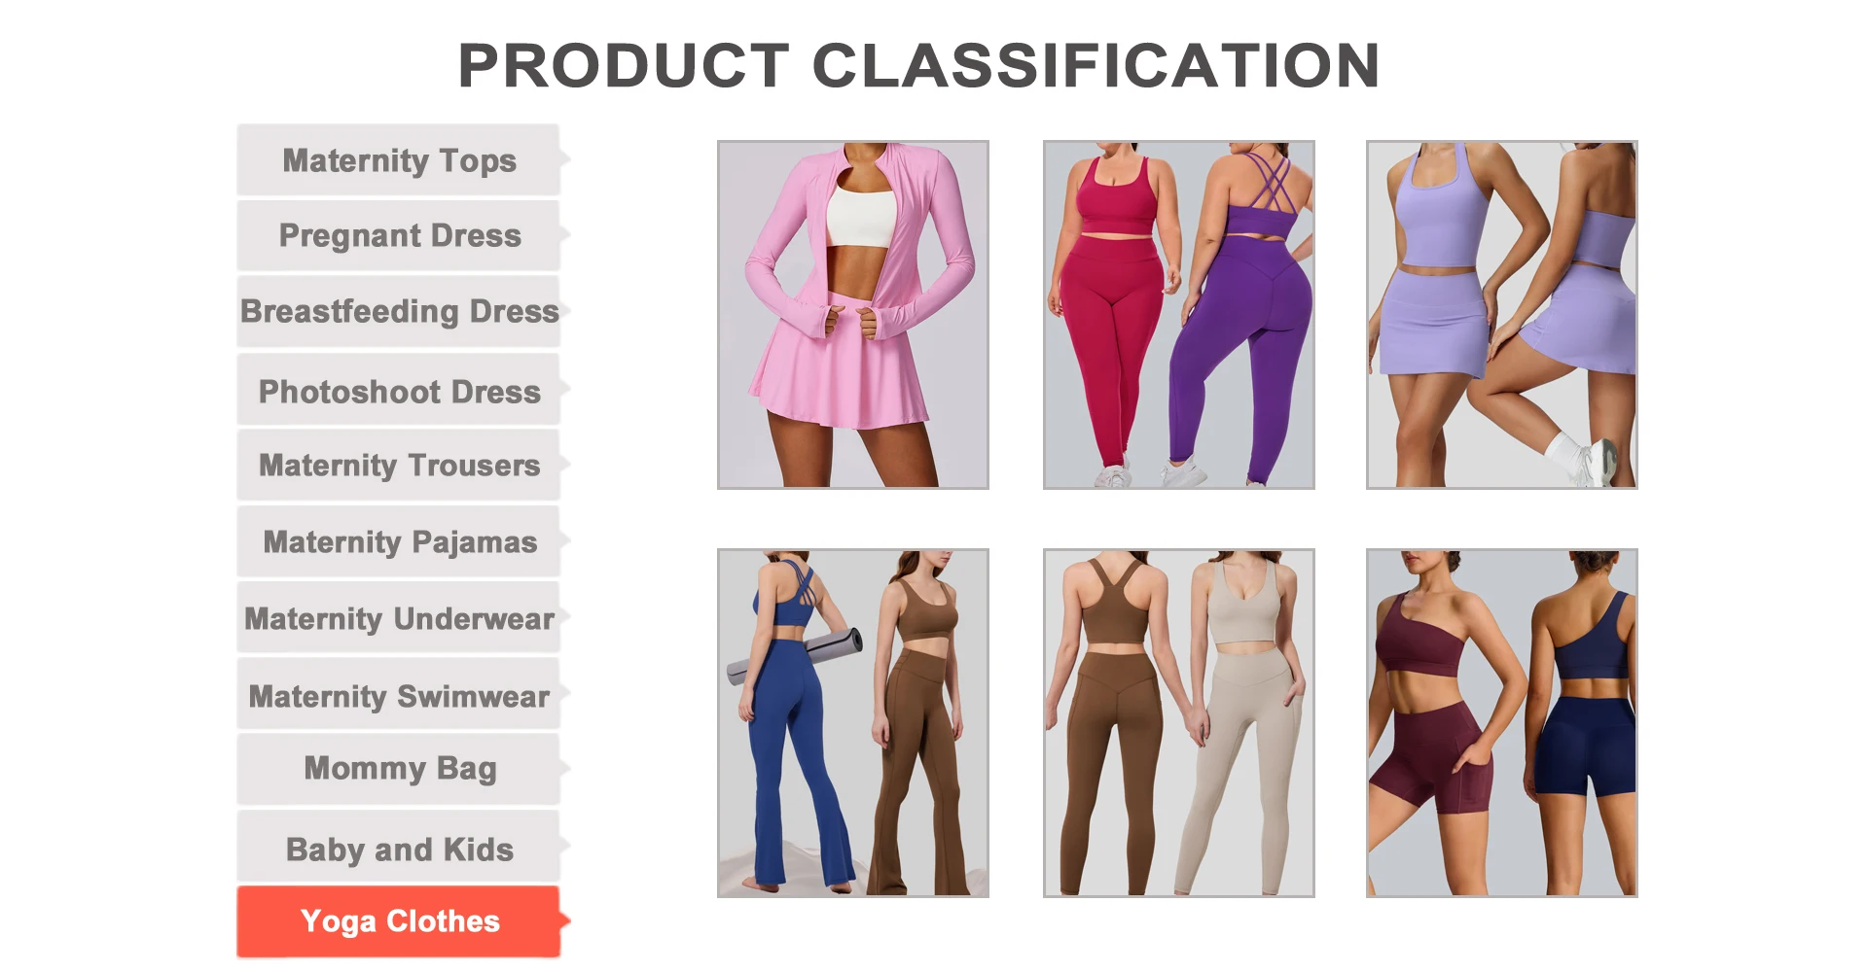1868x972 pixels.
Task: Click the arrow tip on Yoga Clothes button
Action: [565, 920]
